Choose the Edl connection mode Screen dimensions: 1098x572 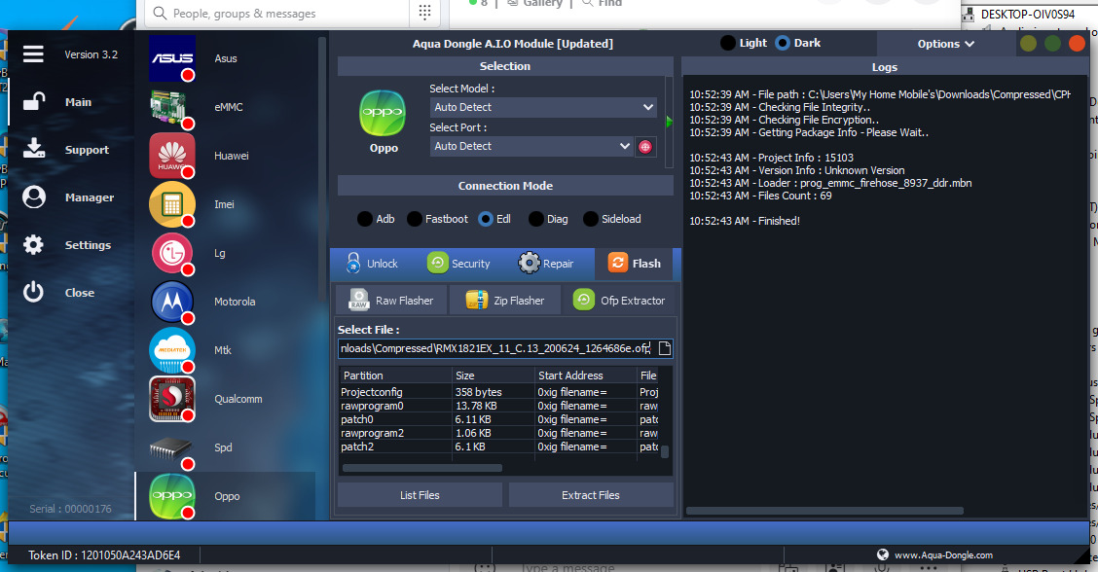pos(494,219)
